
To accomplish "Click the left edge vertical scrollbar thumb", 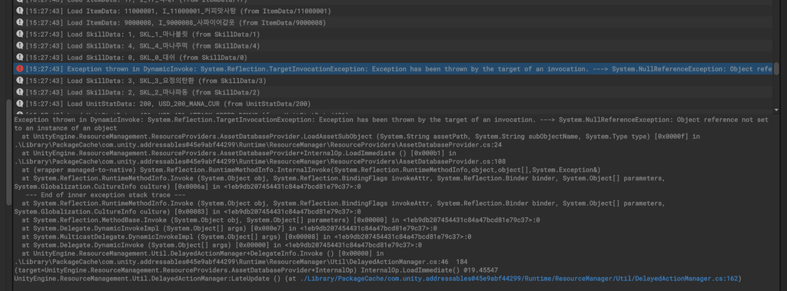I will click(8, 152).
